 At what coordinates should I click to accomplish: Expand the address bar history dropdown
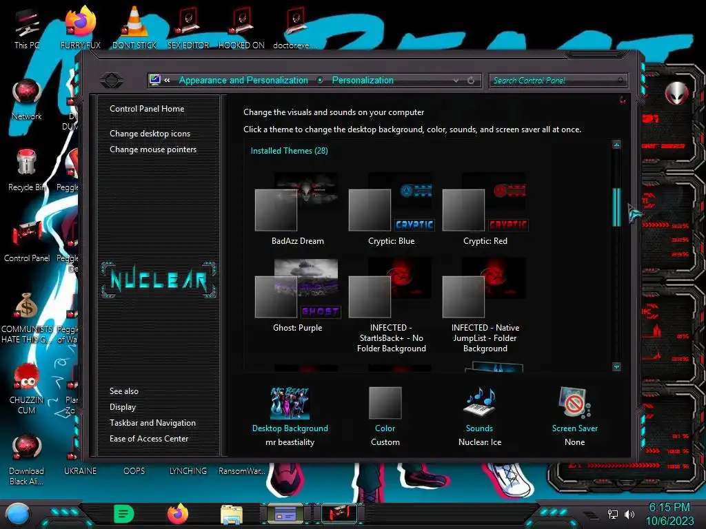pos(456,81)
